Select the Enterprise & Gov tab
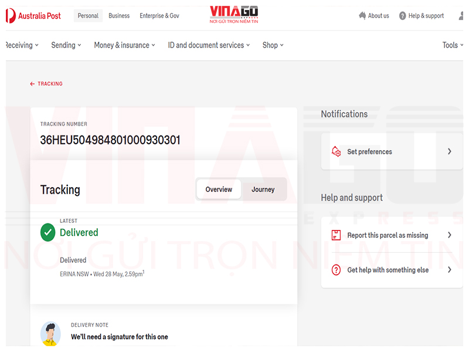 (x=159, y=16)
